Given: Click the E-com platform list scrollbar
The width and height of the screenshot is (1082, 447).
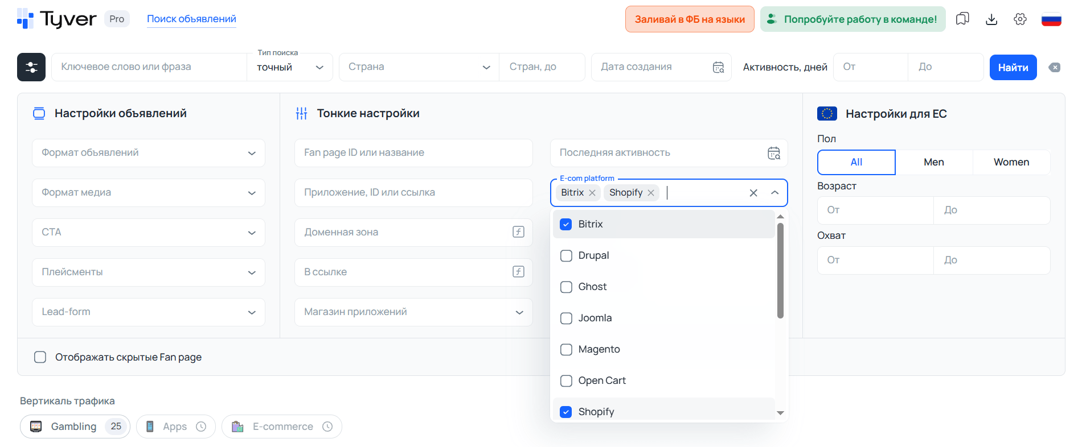Looking at the screenshot, I should coord(780,271).
